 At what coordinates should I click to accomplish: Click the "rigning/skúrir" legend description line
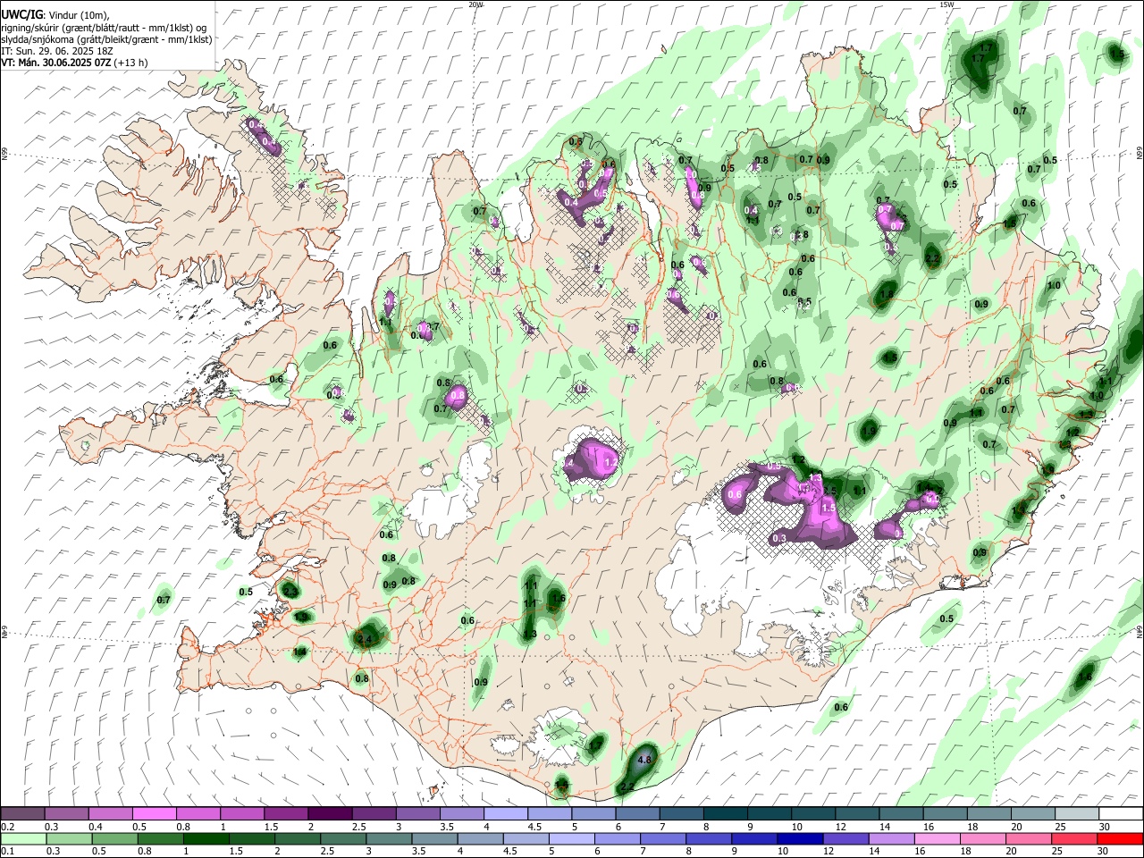[105, 27]
